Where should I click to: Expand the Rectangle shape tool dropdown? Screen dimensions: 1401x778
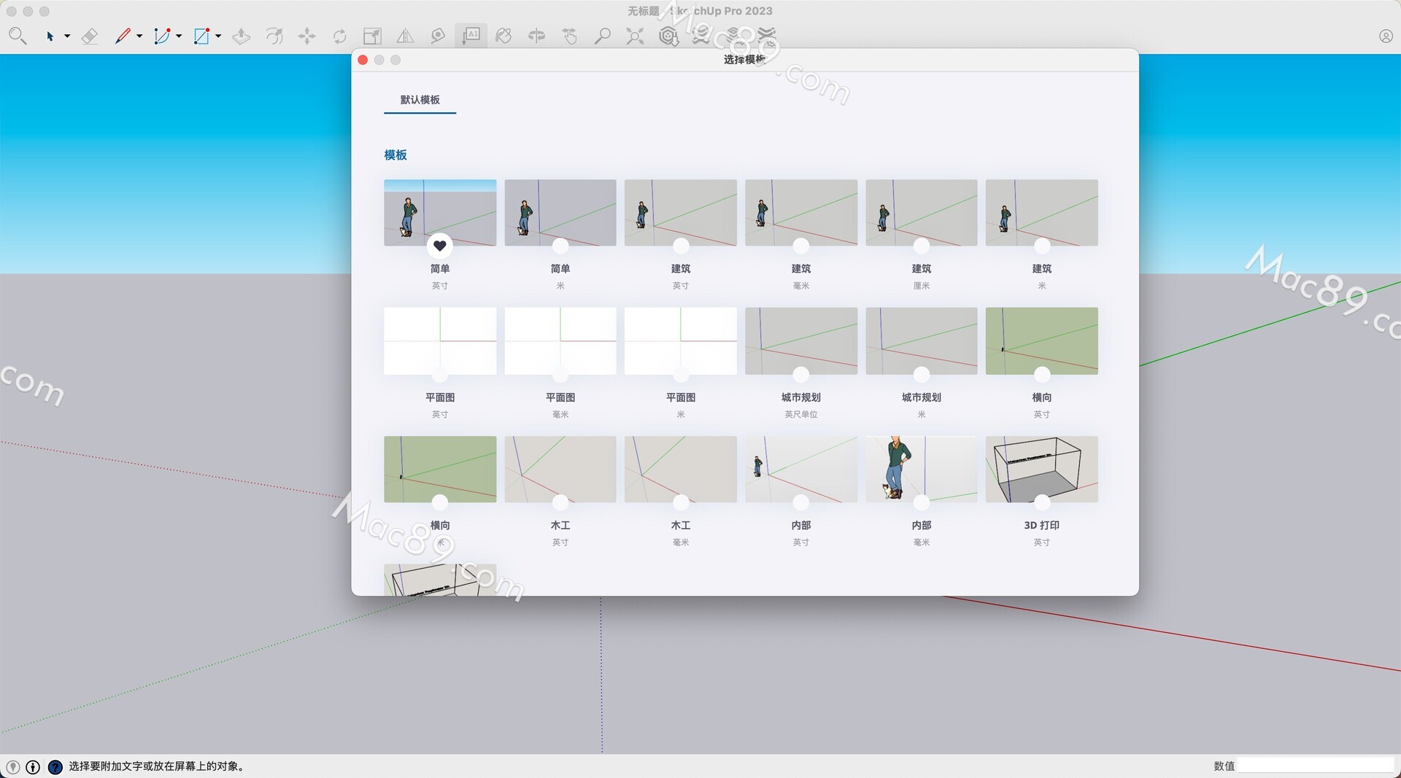click(218, 36)
